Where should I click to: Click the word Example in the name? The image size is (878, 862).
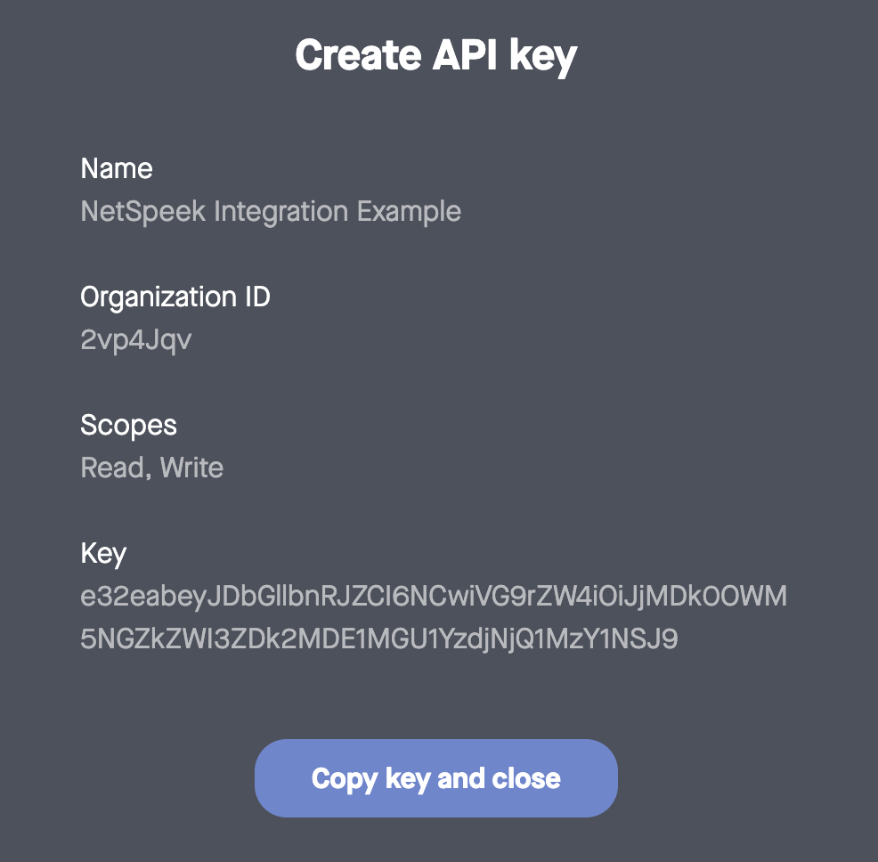(x=409, y=211)
